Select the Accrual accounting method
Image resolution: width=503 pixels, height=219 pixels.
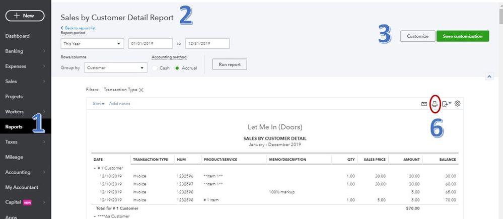[x=177, y=68]
